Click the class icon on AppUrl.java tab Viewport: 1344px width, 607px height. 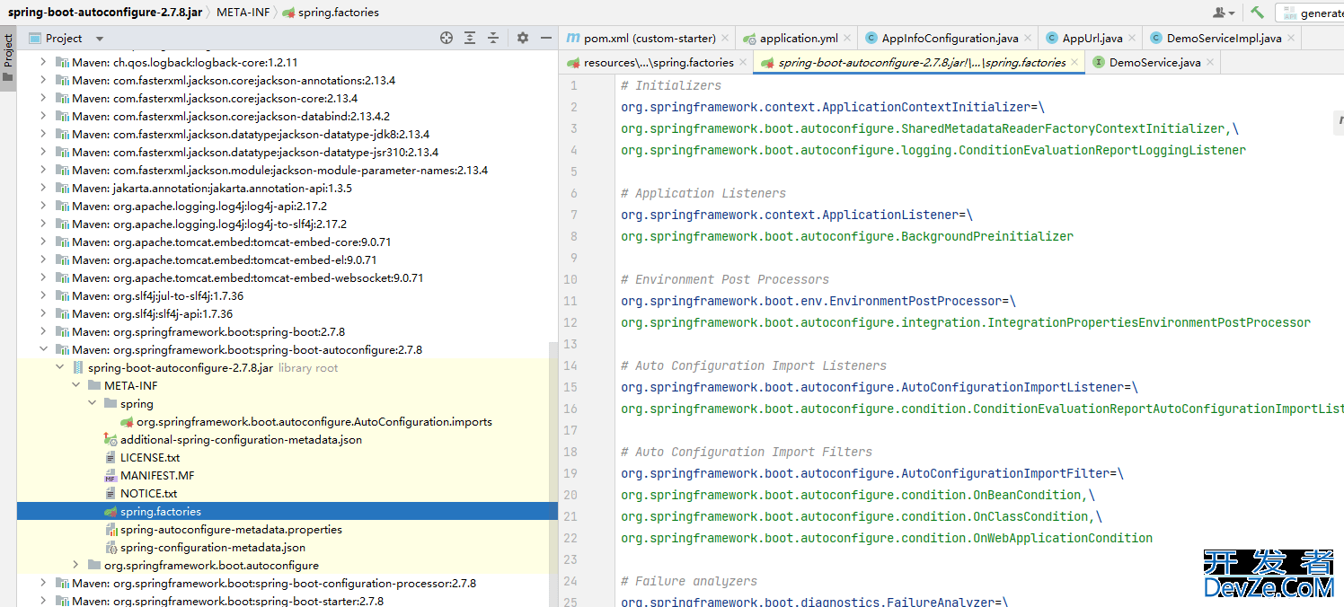pos(1053,39)
